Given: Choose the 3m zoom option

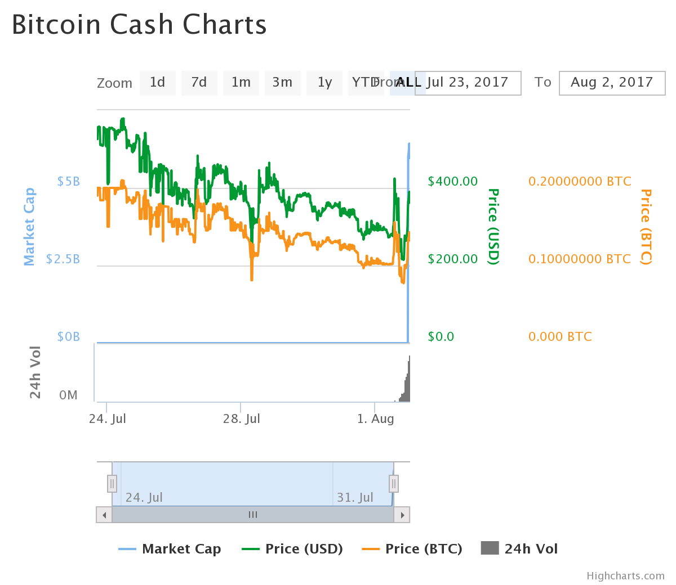Looking at the screenshot, I should pos(282,83).
